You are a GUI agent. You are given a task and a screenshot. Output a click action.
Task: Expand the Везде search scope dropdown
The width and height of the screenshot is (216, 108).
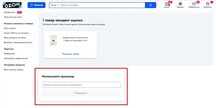[x=54, y=5]
